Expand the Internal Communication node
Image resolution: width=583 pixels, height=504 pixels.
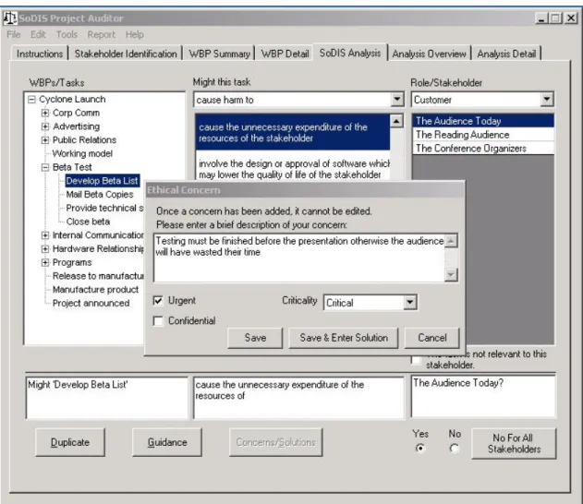[45, 235]
